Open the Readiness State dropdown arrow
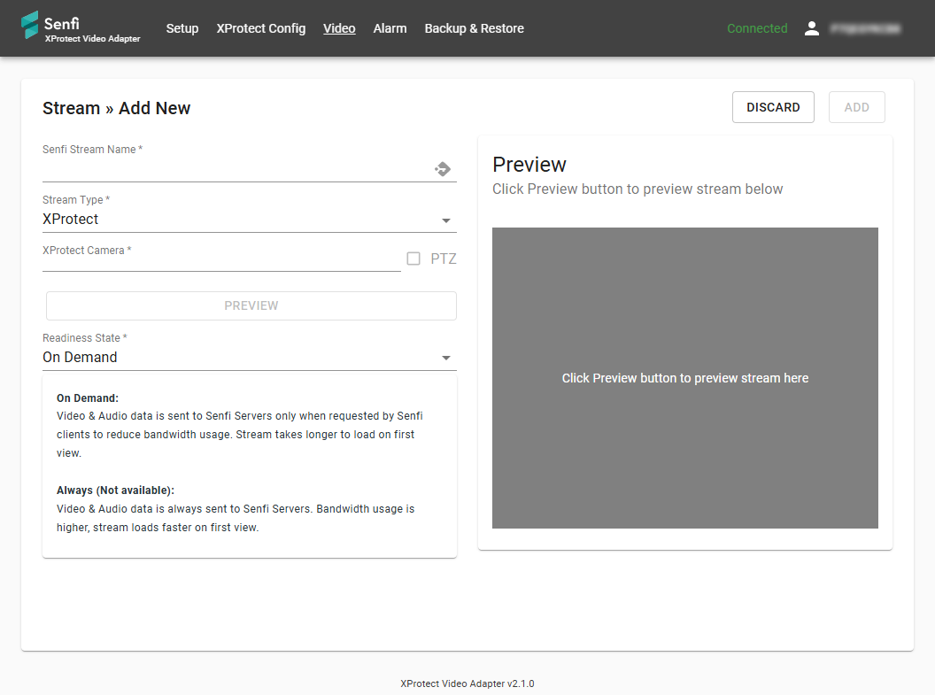 point(446,358)
